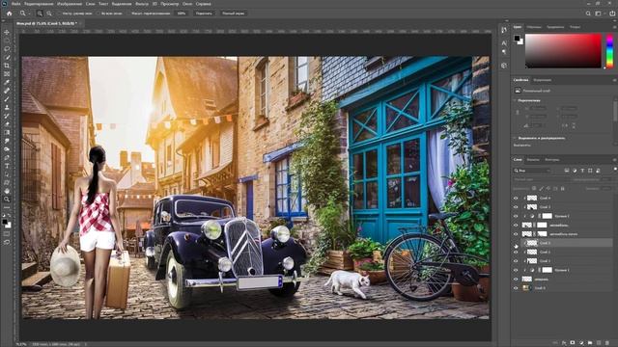Filter layers by type (T) icon
Screen dimensions: 618x347
click(582, 171)
